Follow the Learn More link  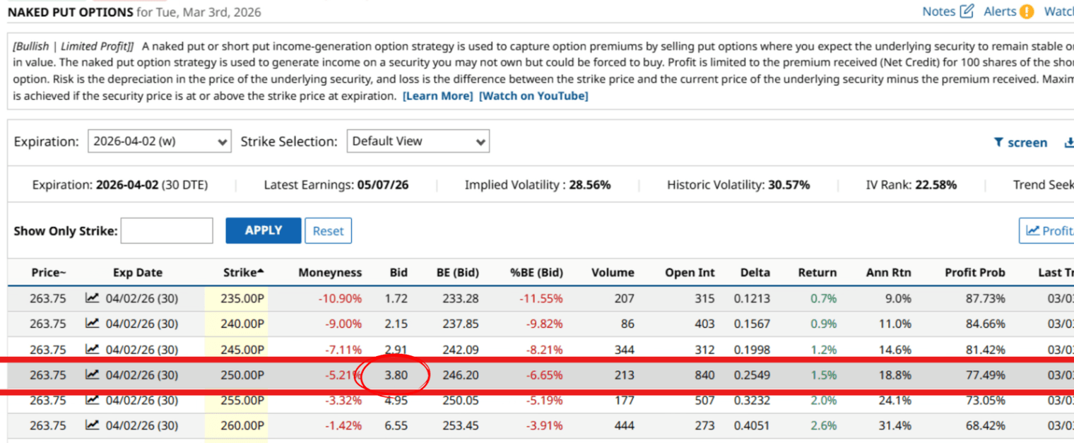437,96
